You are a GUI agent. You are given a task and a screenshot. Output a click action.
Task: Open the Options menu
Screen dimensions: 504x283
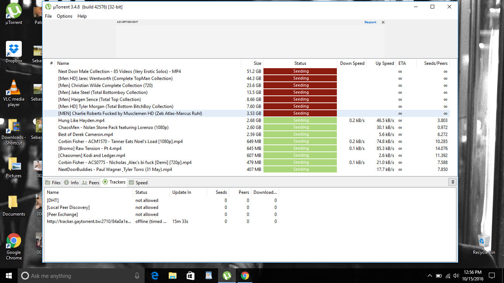[65, 16]
